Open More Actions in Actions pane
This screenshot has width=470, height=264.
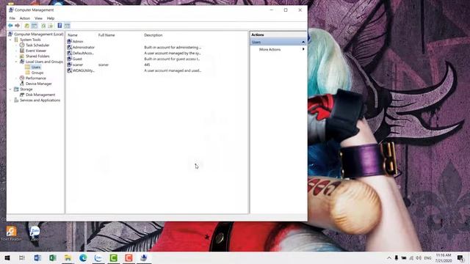(270, 49)
